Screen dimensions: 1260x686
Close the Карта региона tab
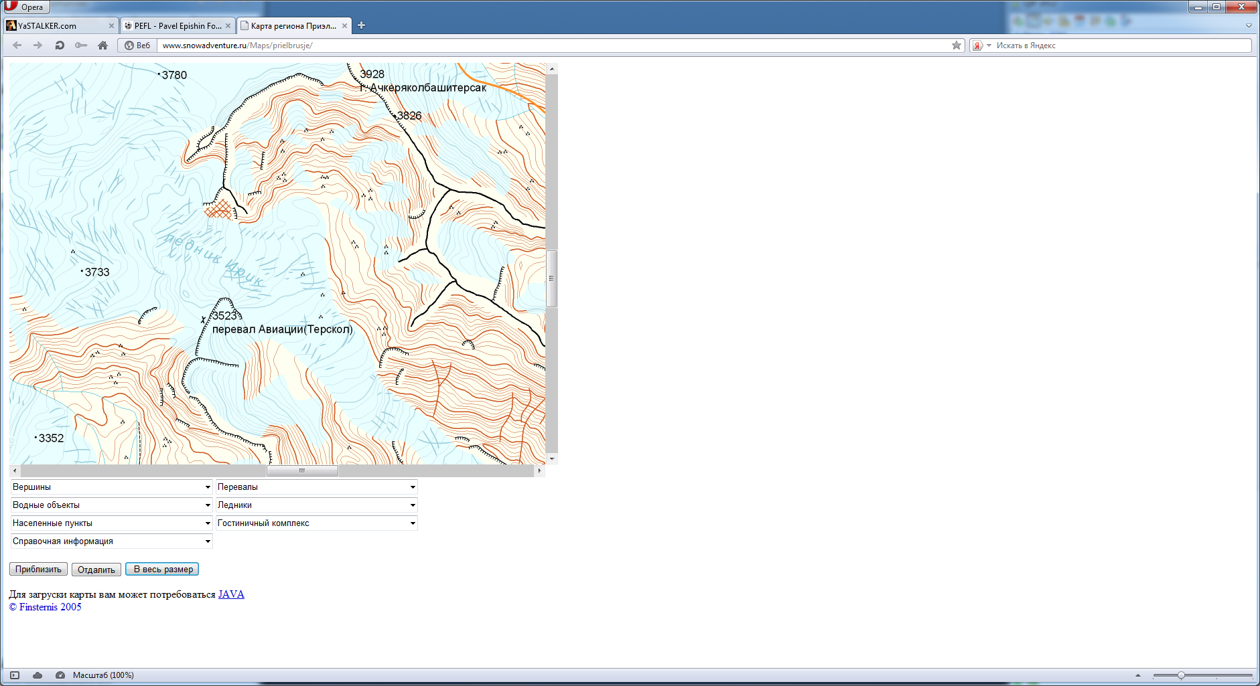click(x=345, y=26)
